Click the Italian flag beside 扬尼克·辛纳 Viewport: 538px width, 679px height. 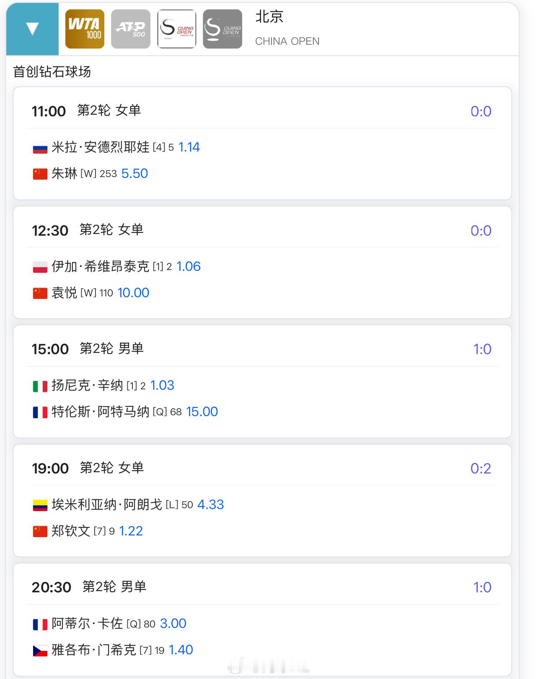pos(40,386)
